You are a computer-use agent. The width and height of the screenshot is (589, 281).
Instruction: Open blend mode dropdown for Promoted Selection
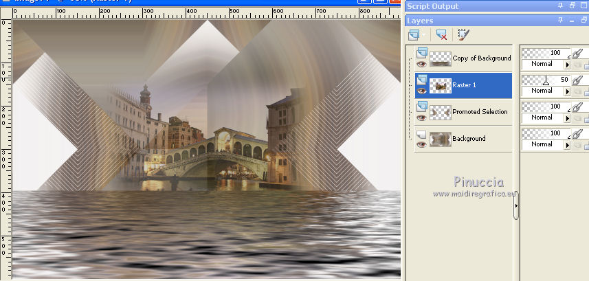[x=567, y=117]
